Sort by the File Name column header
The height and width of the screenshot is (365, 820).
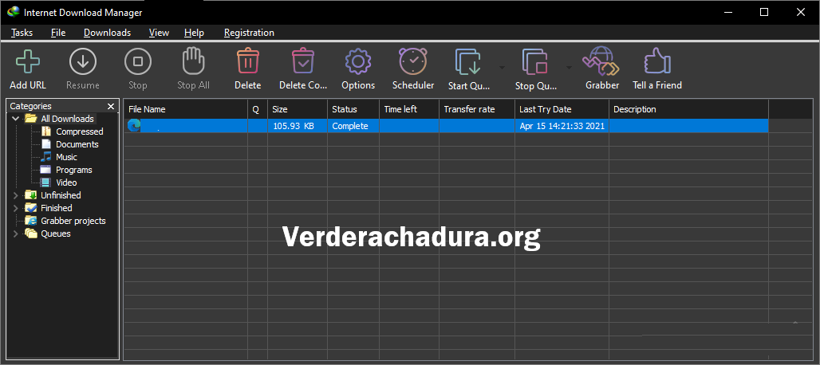186,109
